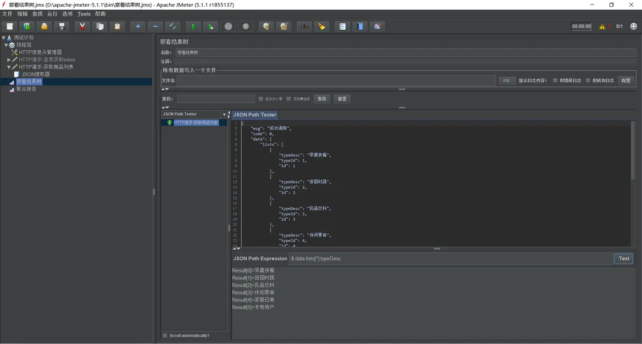Click the 查找 search button
642x344 pixels.
[322, 99]
